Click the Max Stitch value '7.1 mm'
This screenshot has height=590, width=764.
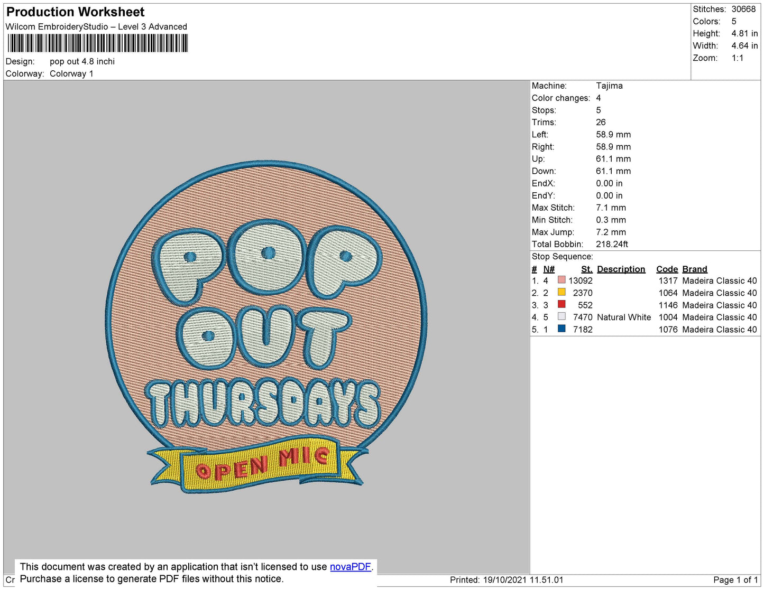(611, 208)
